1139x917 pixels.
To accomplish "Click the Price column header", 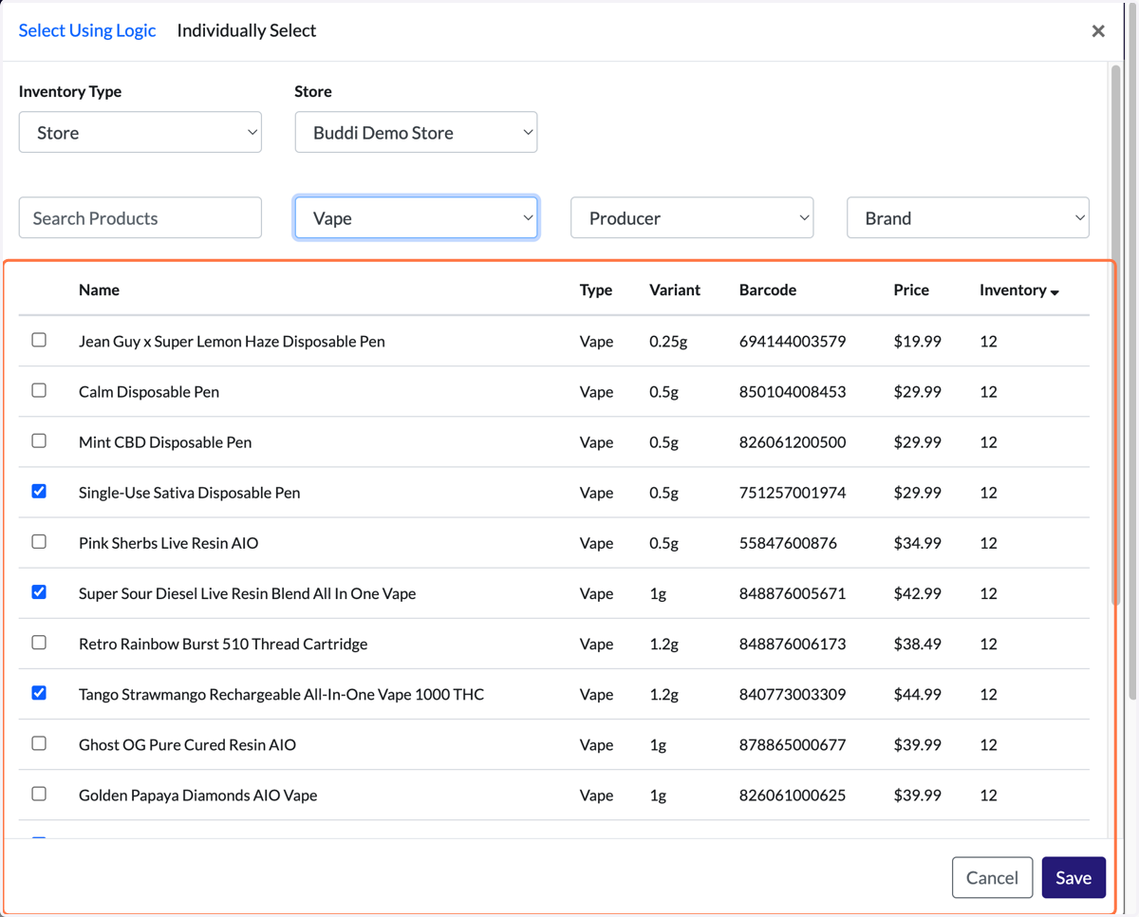I will pyautogui.click(x=911, y=290).
